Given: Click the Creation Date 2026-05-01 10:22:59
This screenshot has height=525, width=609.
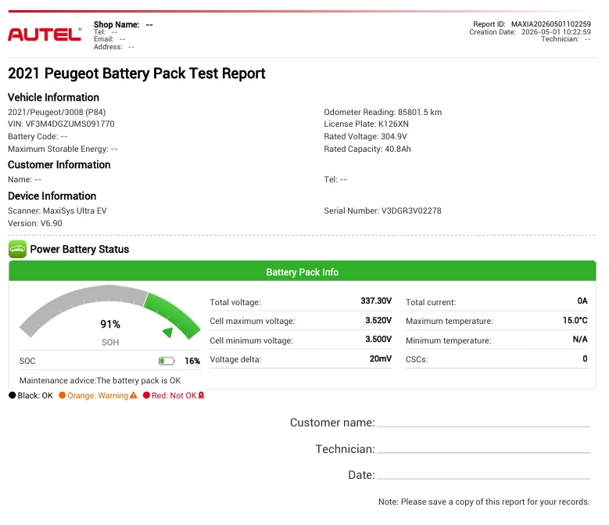Looking at the screenshot, I should [x=530, y=32].
